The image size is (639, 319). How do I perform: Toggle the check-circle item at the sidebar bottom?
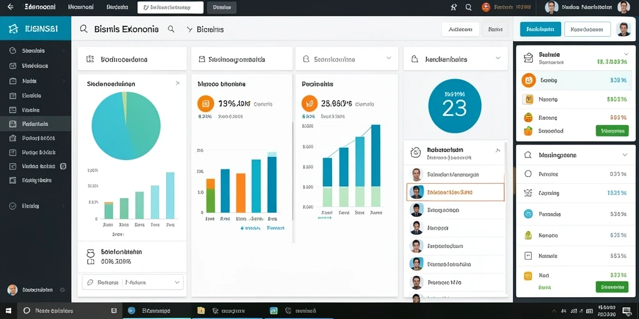click(12, 206)
